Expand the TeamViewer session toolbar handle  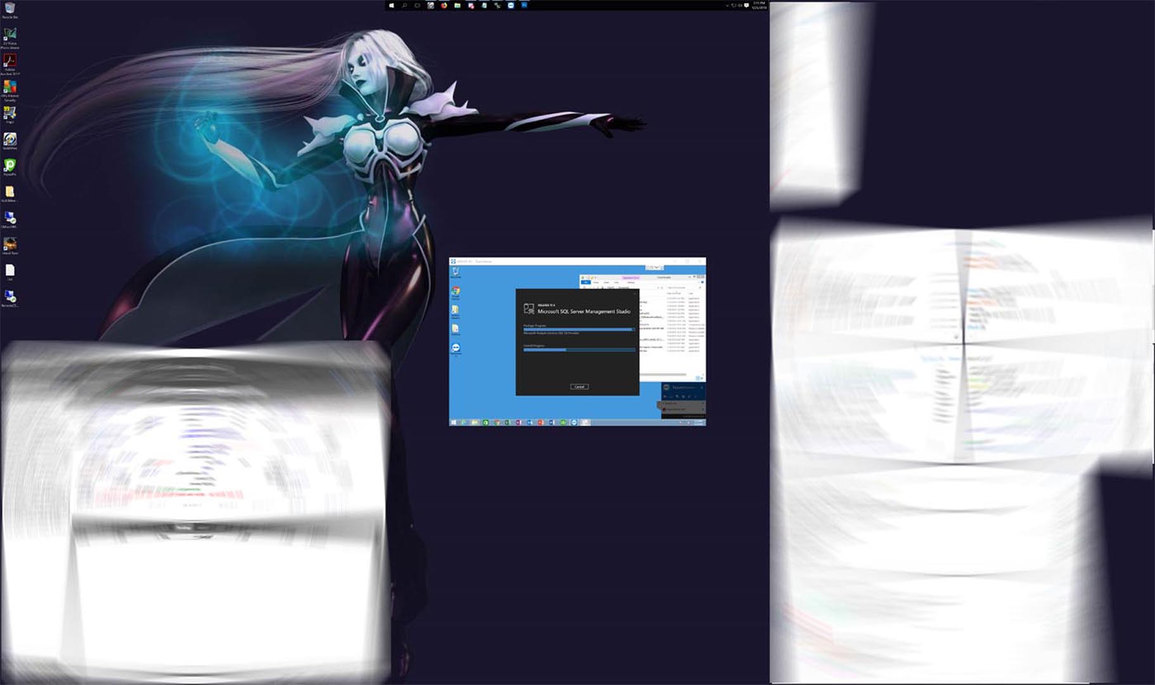click(655, 268)
